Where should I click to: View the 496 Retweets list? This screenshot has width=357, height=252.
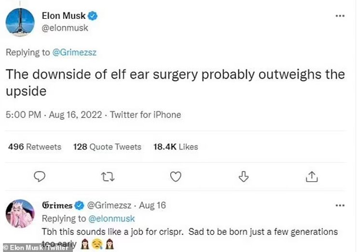pos(35,146)
